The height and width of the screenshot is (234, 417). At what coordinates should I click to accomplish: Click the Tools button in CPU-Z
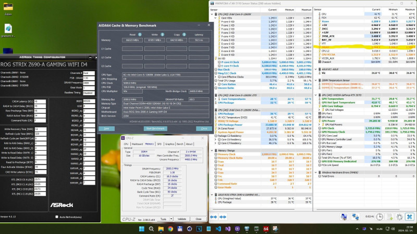coord(163,219)
